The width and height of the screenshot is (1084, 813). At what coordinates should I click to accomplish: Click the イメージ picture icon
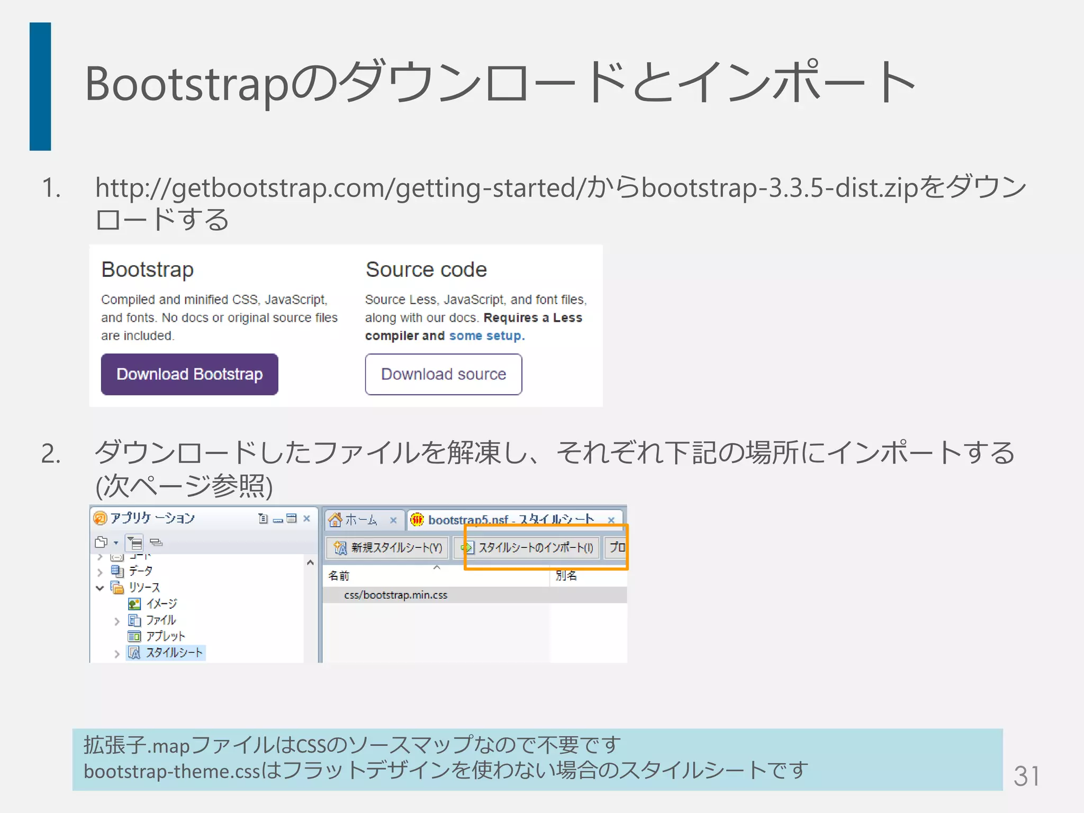click(x=134, y=604)
